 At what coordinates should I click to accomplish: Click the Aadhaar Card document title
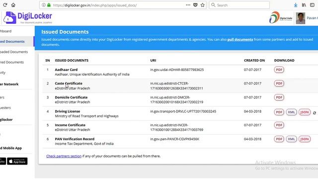[66, 70]
